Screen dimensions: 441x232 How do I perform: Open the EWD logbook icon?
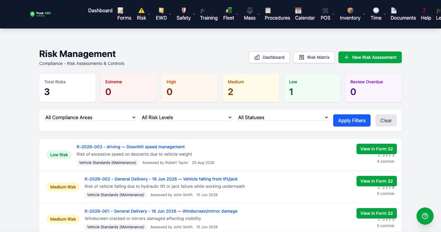pyautogui.click(x=161, y=11)
